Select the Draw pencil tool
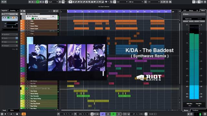This screenshot has width=207, height=116. click(76, 2)
